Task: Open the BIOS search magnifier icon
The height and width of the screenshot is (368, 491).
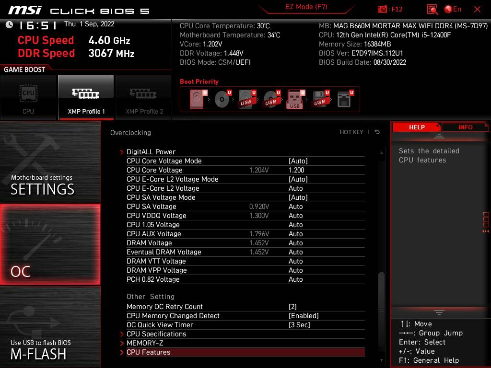Action: tap(432, 10)
